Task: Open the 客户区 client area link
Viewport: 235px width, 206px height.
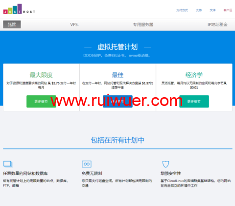Action: click(228, 10)
